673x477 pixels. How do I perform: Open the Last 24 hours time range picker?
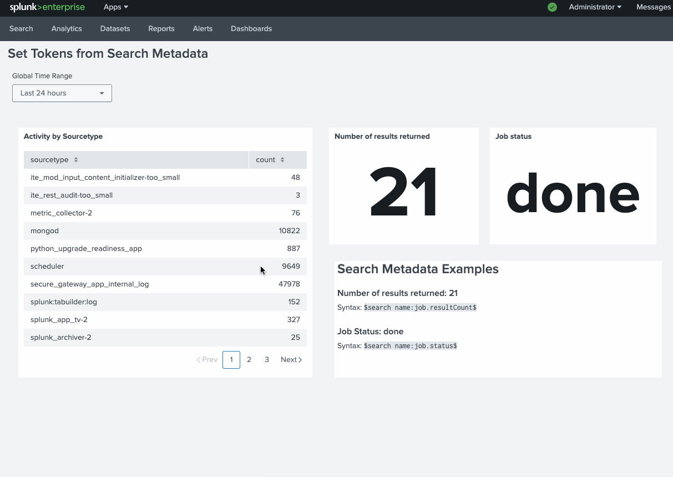coord(62,93)
